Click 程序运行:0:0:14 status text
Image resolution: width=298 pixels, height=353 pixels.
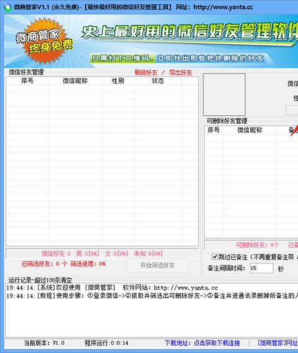point(106,343)
